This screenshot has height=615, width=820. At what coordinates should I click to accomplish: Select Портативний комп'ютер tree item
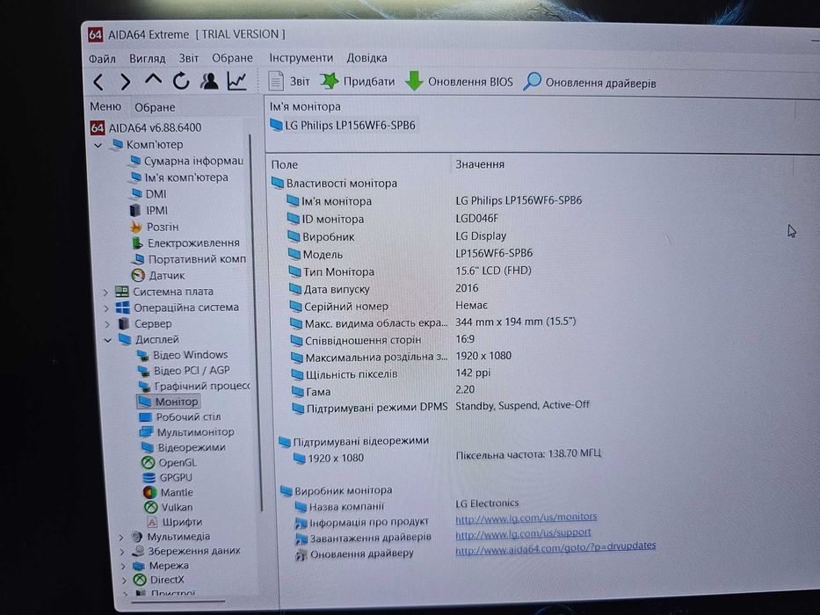click(x=189, y=259)
